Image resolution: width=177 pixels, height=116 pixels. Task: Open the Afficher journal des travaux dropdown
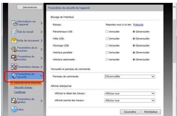(x=130, y=100)
